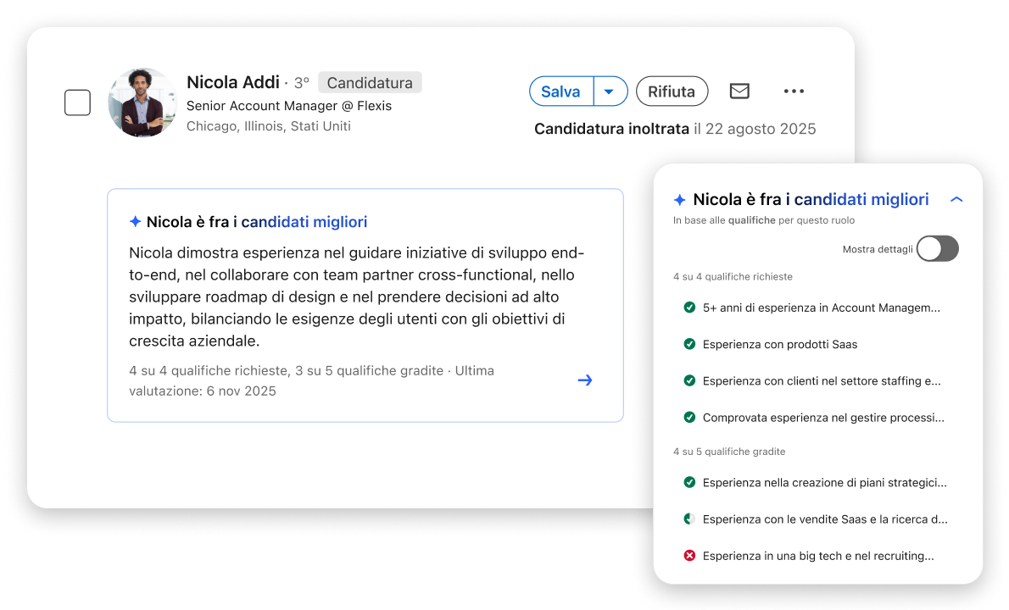The image size is (1009, 610).
Task: Click the sparkle icon in summary card
Action: coord(135,222)
